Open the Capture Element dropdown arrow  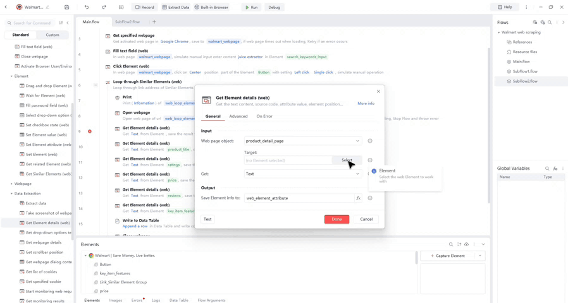pos(480,256)
